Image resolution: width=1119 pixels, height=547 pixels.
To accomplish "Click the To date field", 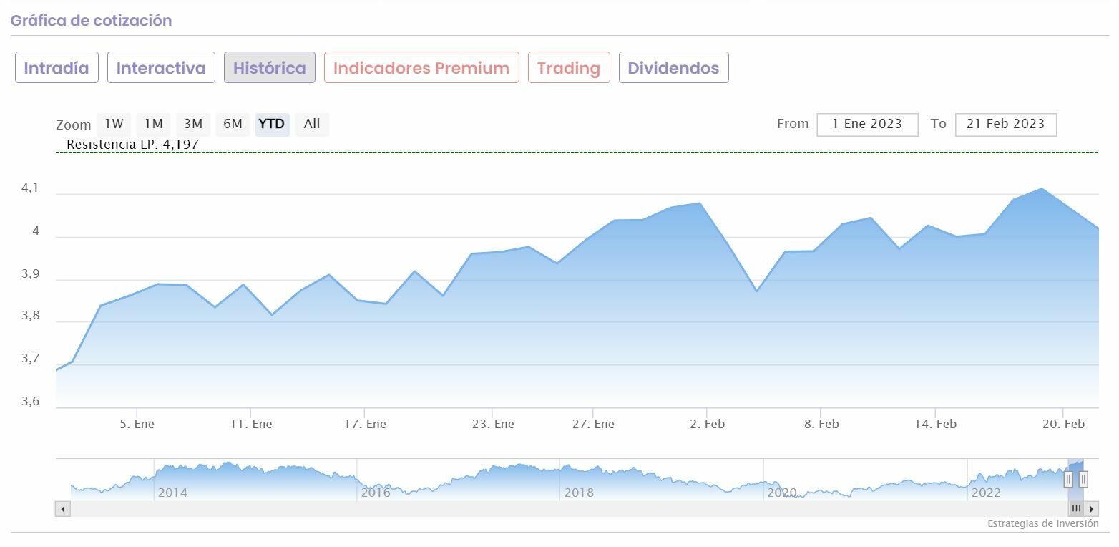I will 1005,124.
